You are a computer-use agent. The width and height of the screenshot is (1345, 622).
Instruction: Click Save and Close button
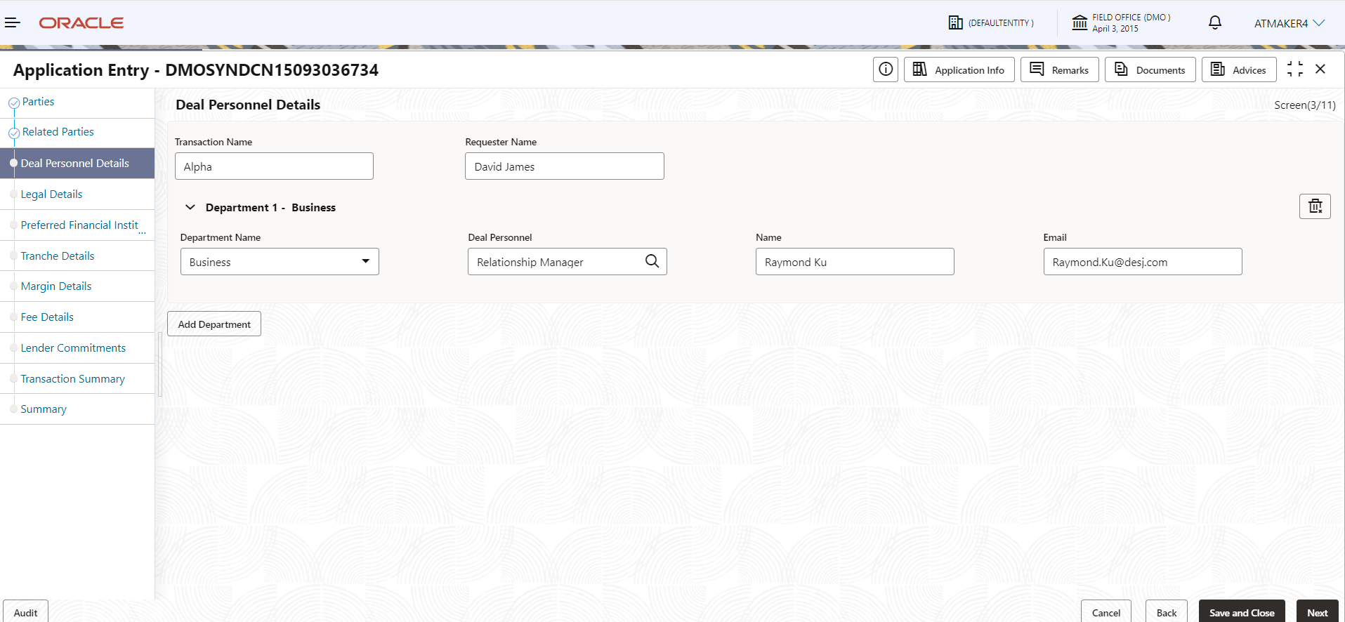pos(1241,611)
